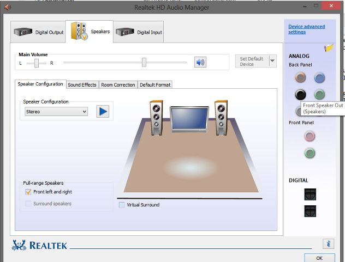Switch to Digital Output tab
Screen dimensions: 345x262
38,32
